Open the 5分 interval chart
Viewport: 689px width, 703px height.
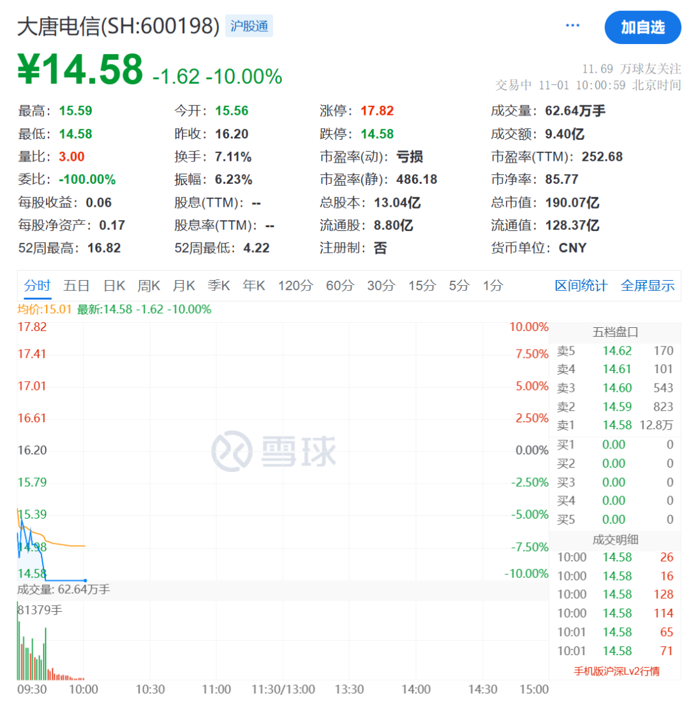point(458,285)
